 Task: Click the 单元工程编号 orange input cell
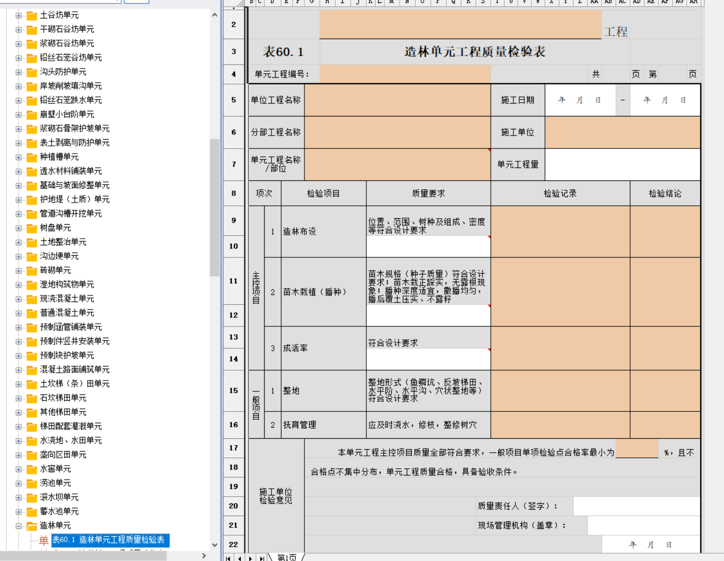pyautogui.click(x=405, y=74)
